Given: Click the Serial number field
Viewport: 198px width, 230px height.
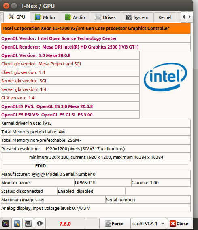Looking at the screenshot, I should [148, 200].
